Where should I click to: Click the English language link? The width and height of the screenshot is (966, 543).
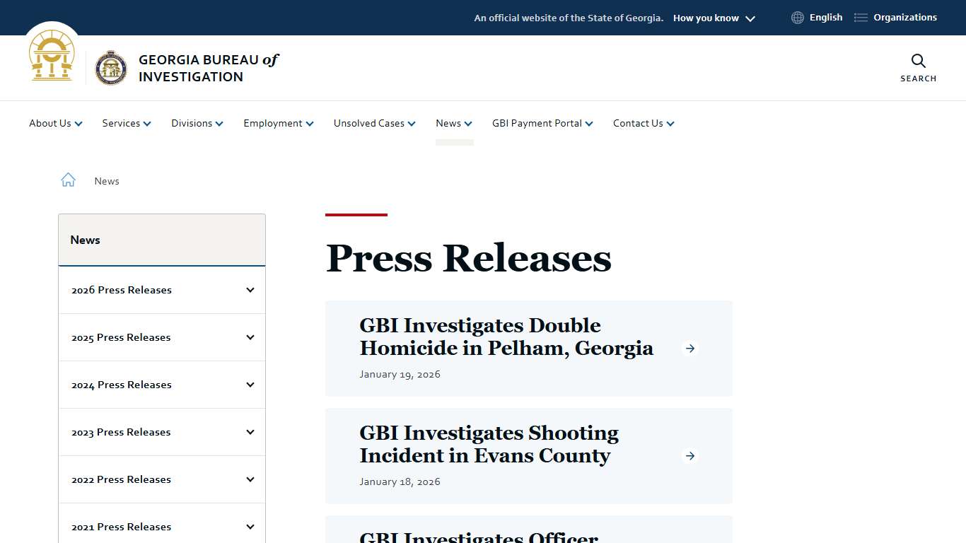point(825,17)
